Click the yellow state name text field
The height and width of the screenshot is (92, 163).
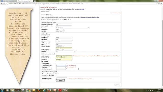click(x=64, y=48)
